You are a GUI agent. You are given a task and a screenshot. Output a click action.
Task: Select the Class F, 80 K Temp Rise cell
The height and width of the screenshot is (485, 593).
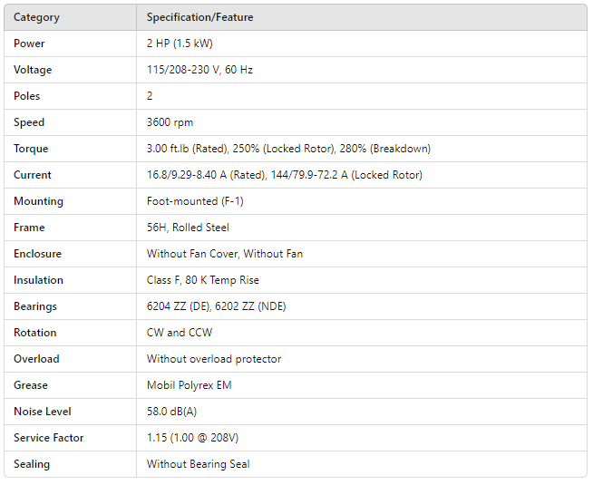click(x=202, y=280)
